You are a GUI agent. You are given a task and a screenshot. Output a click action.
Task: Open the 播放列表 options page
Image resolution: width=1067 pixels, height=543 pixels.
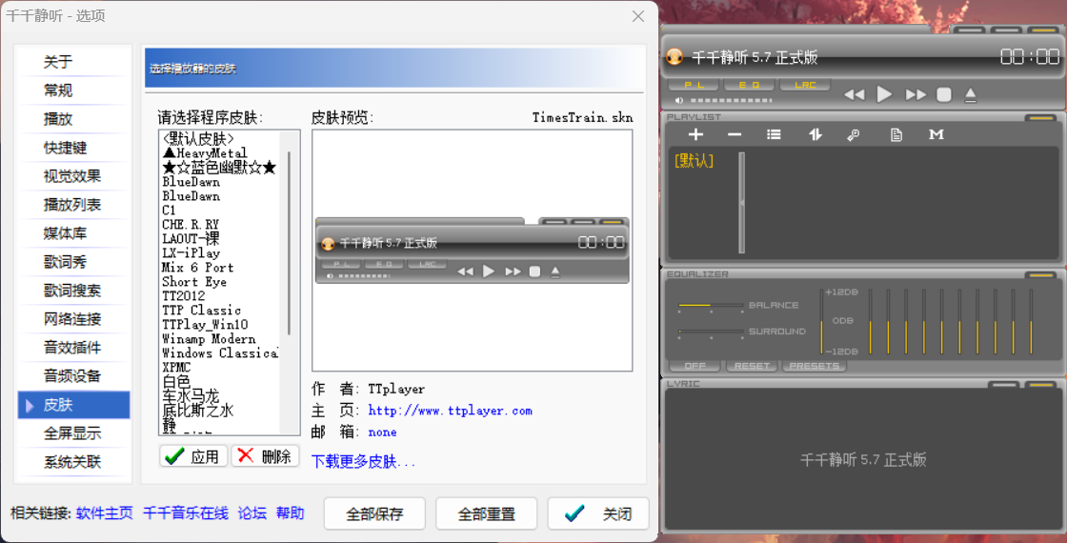[73, 205]
